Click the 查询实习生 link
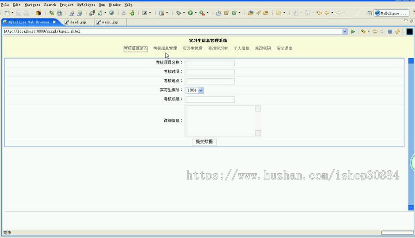 218,49
